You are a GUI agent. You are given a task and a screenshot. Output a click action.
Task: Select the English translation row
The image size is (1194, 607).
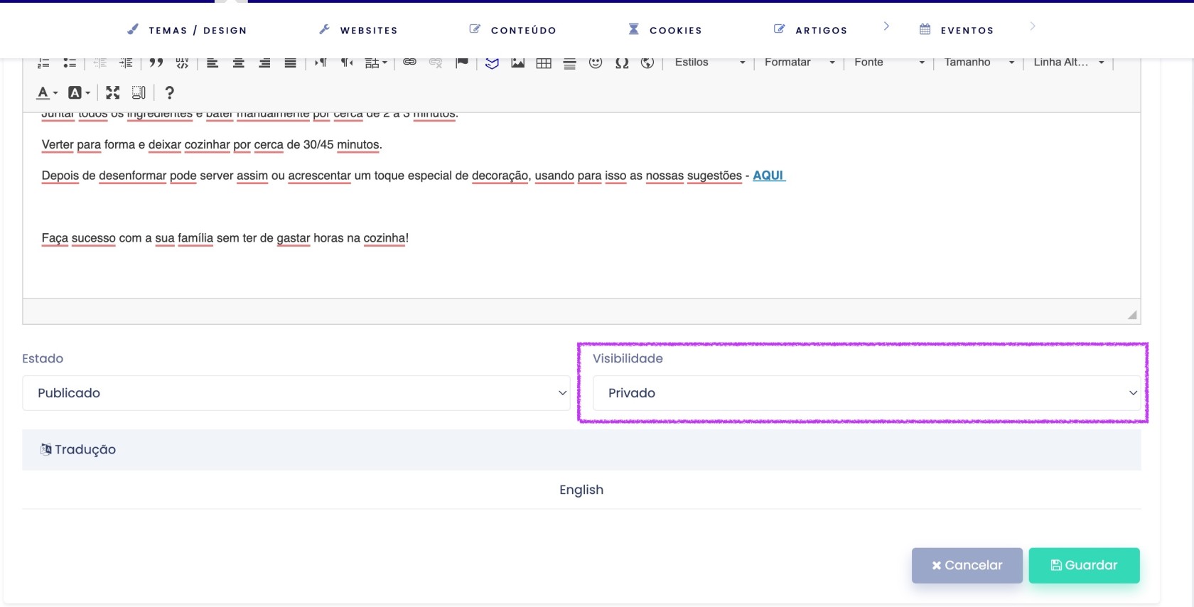coord(581,490)
